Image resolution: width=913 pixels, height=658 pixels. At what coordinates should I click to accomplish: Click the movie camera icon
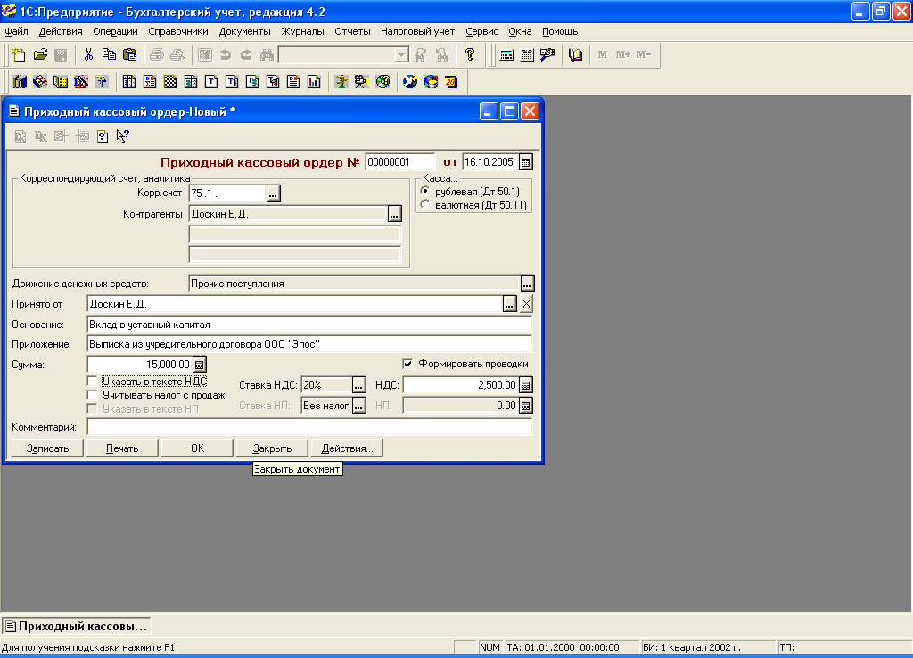(362, 82)
